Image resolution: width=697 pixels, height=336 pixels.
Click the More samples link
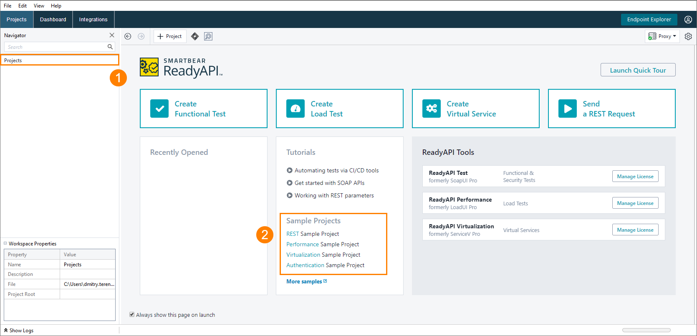tap(304, 281)
